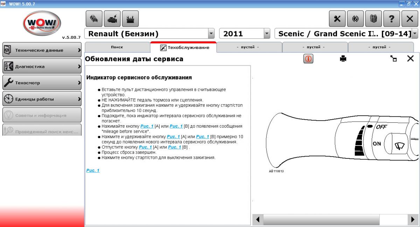This screenshot has width=420, height=227.
Task: Click the Техосмотр wrench icon
Action: click(8, 83)
